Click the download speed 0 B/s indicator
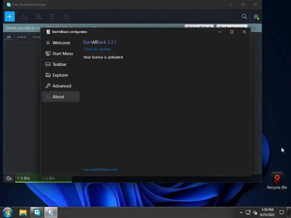 pos(24,178)
